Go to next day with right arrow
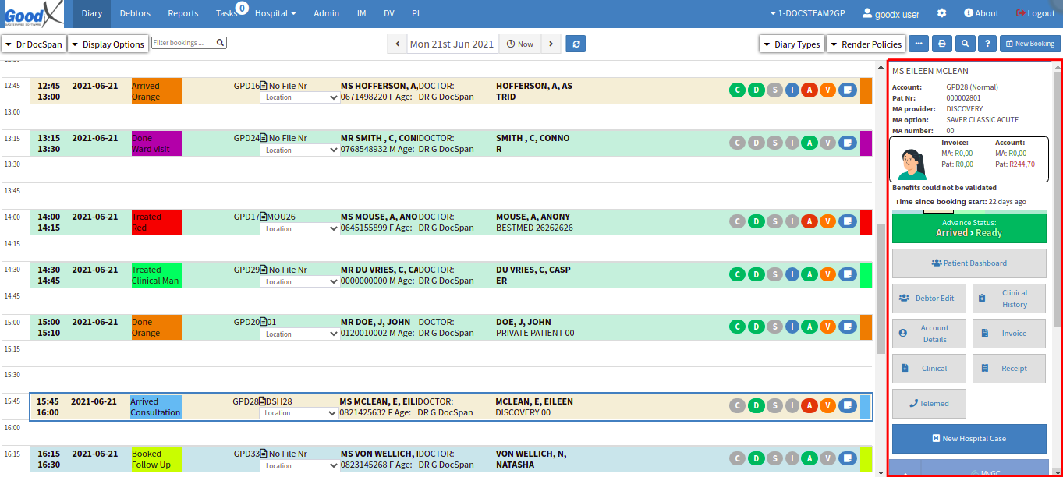 pos(551,44)
